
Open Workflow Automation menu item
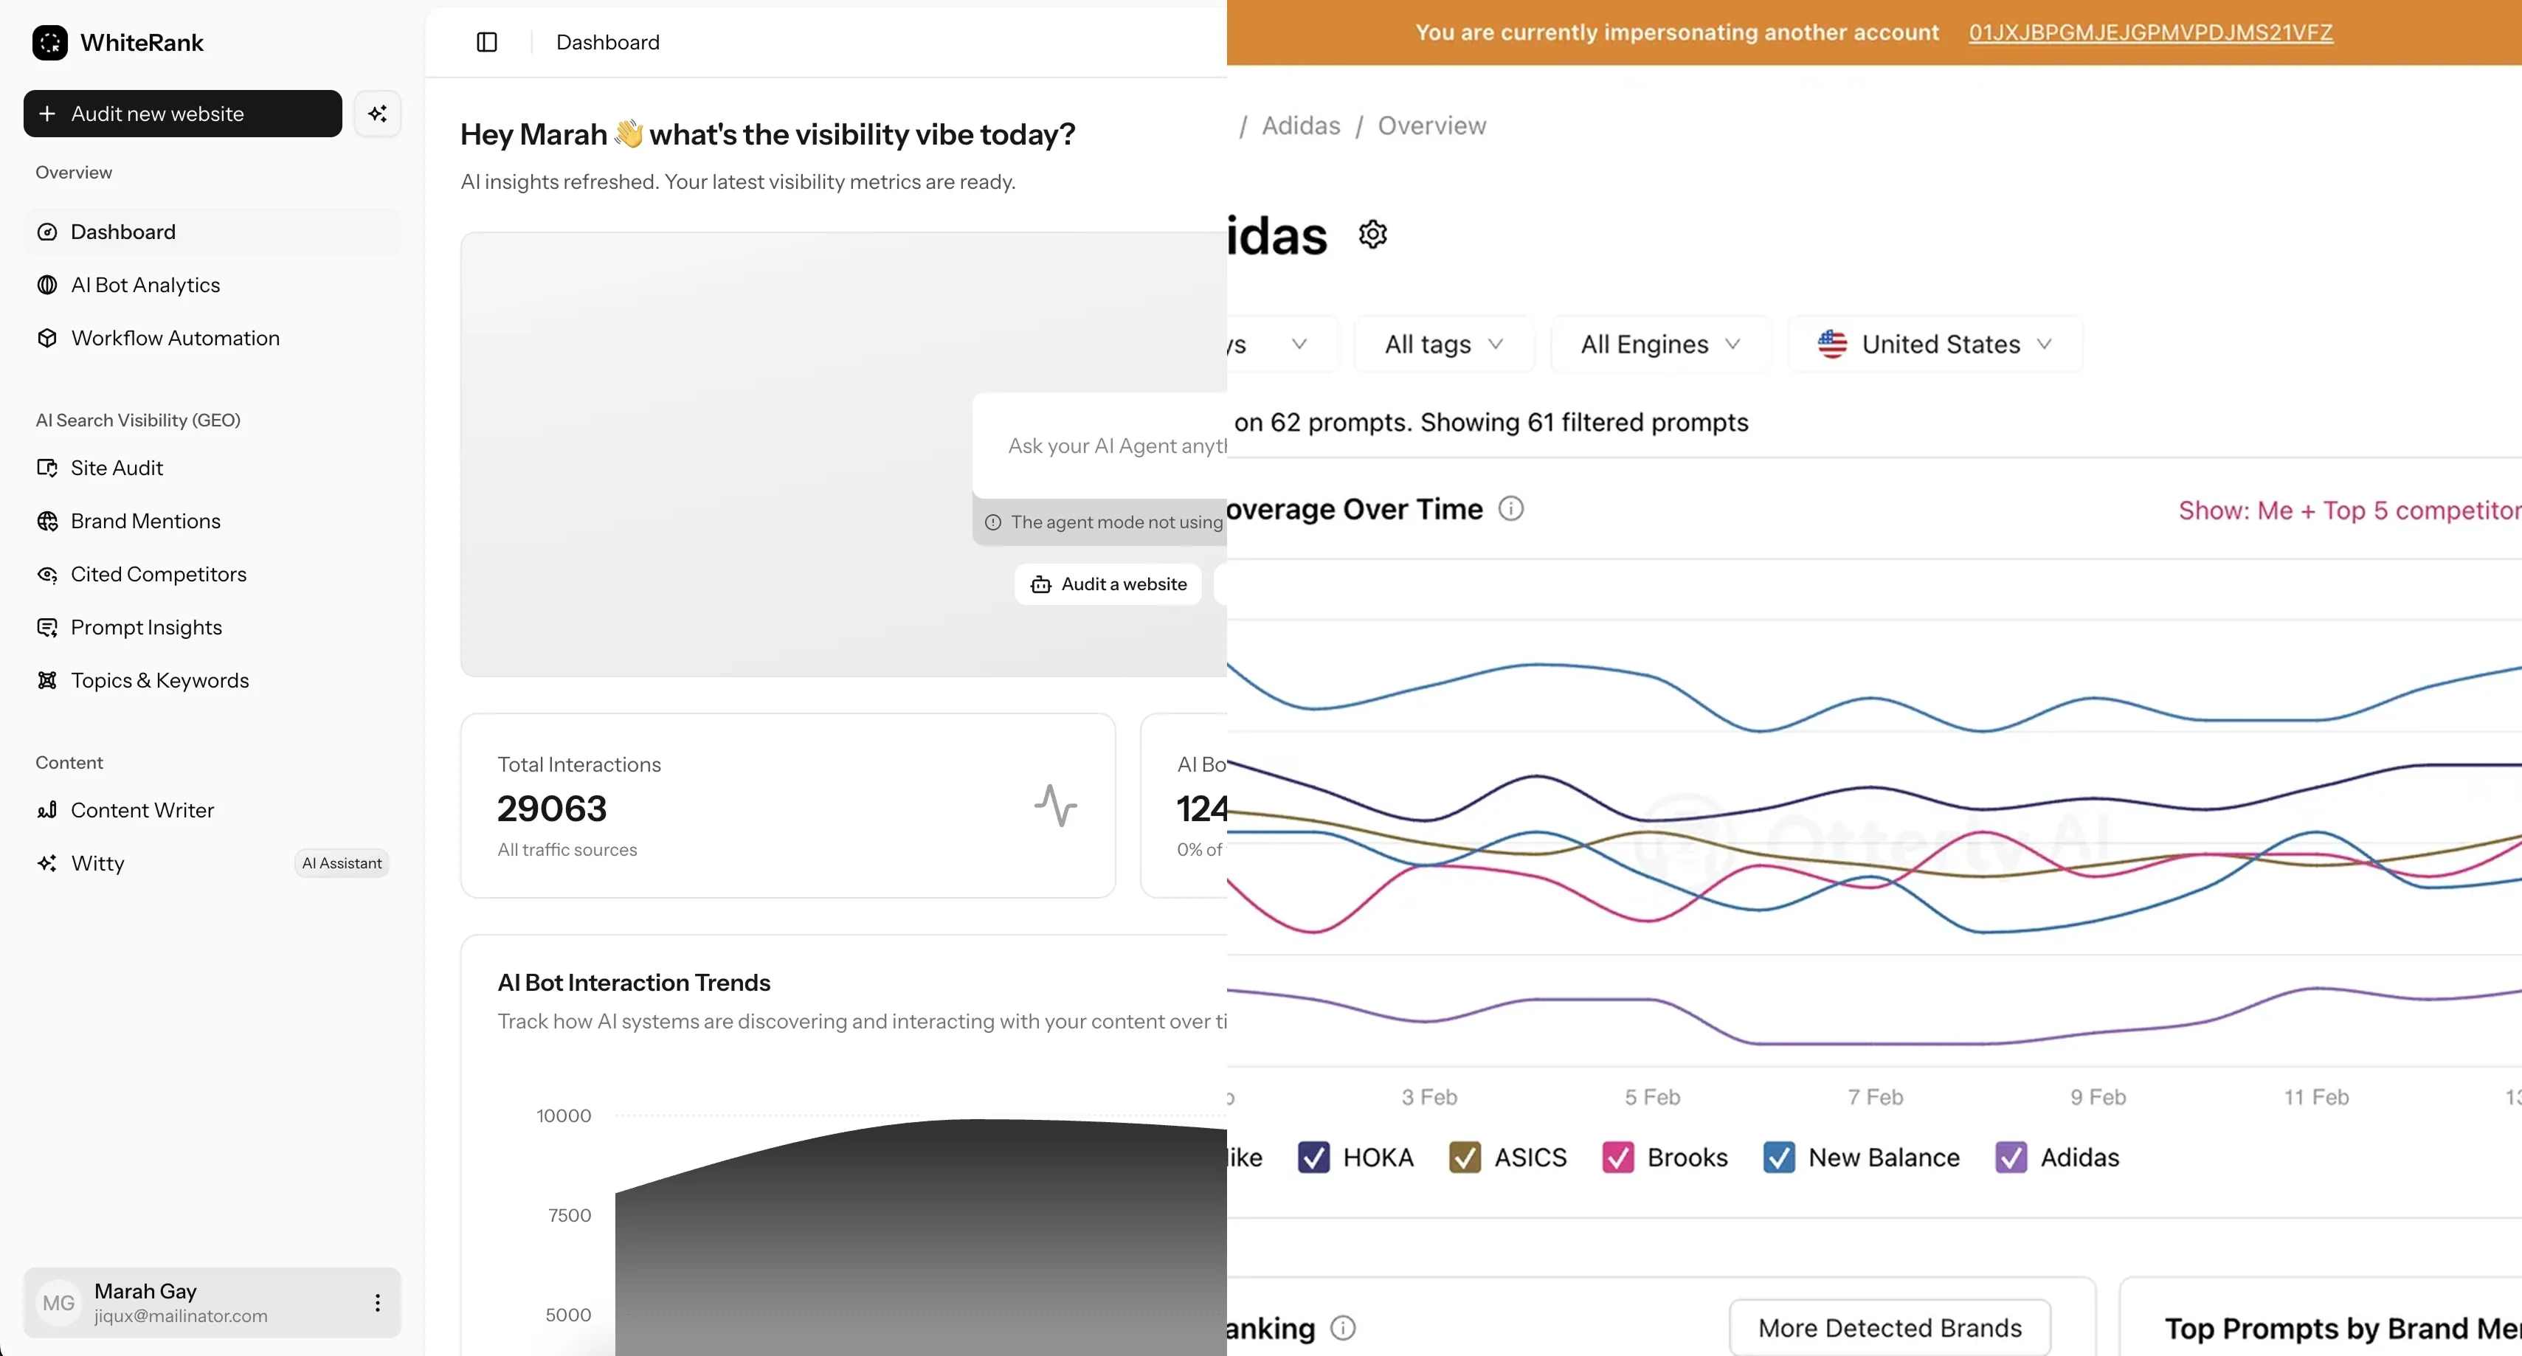coord(213,338)
